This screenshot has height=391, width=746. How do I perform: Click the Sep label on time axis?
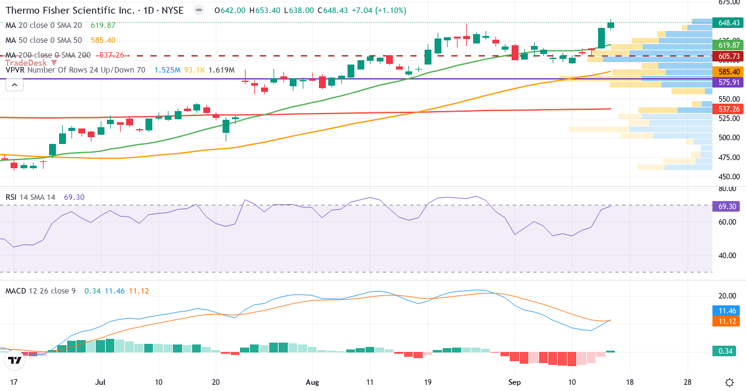(515, 382)
